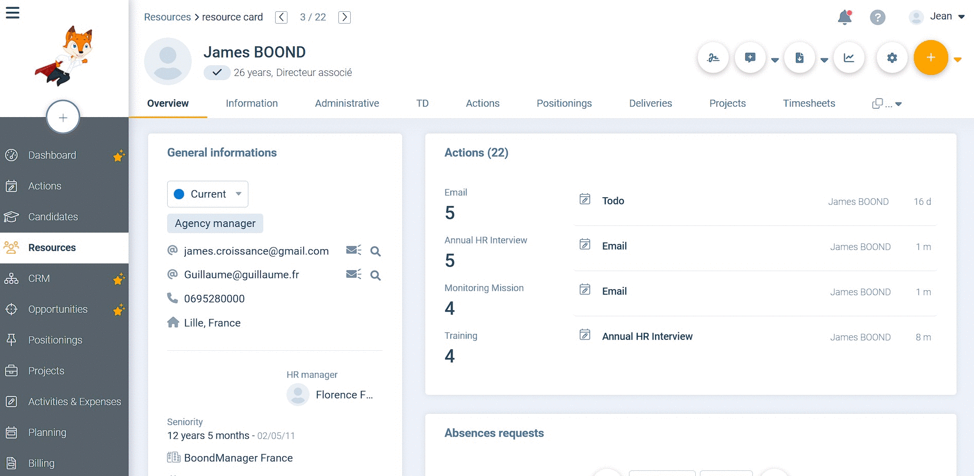Click James BOOND profile avatar

(168, 61)
